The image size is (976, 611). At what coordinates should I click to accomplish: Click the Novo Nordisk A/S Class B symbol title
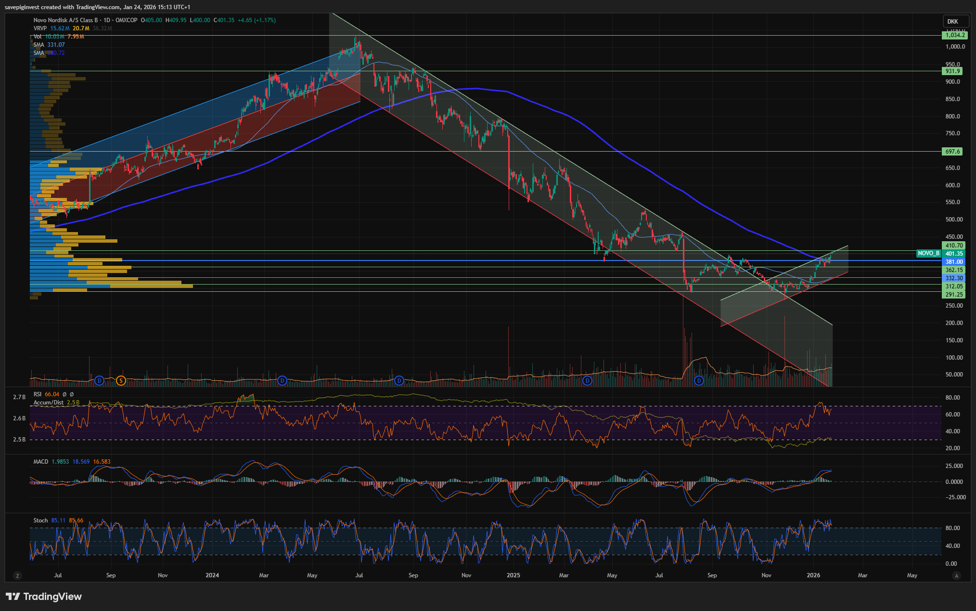click(65, 20)
